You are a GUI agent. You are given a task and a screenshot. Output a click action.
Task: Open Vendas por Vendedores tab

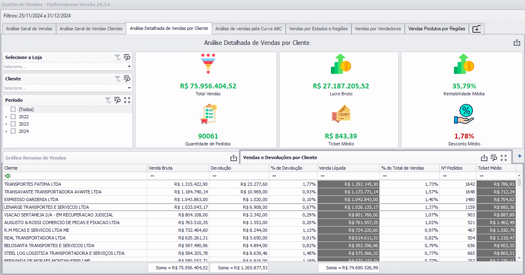click(378, 29)
